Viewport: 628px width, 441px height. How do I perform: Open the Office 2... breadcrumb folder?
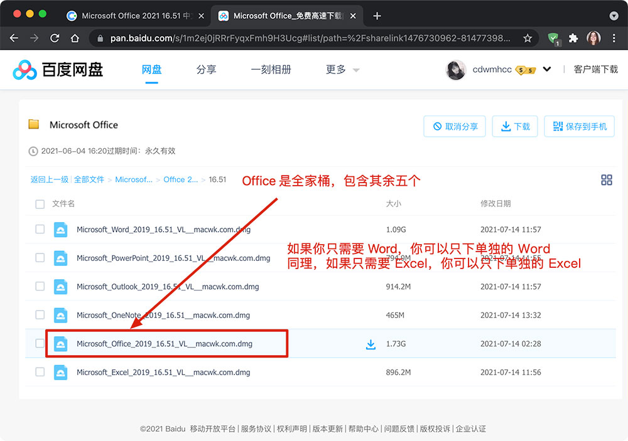(x=181, y=179)
